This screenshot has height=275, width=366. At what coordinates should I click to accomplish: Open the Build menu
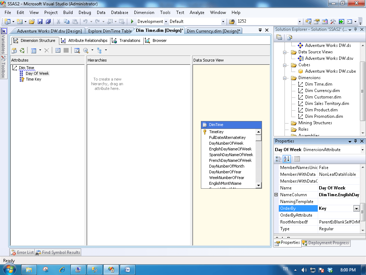pyautogui.click(x=68, y=13)
